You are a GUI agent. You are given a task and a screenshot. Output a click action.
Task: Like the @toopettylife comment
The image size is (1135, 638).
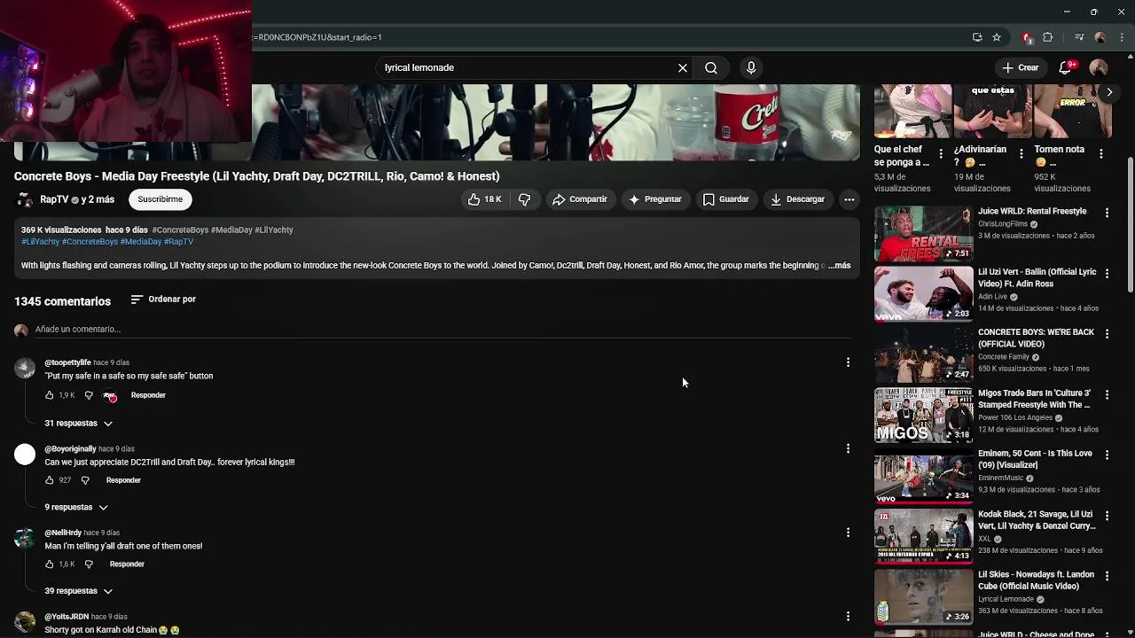coord(50,395)
